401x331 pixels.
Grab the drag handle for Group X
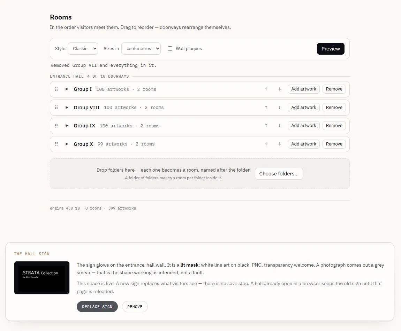(56, 144)
